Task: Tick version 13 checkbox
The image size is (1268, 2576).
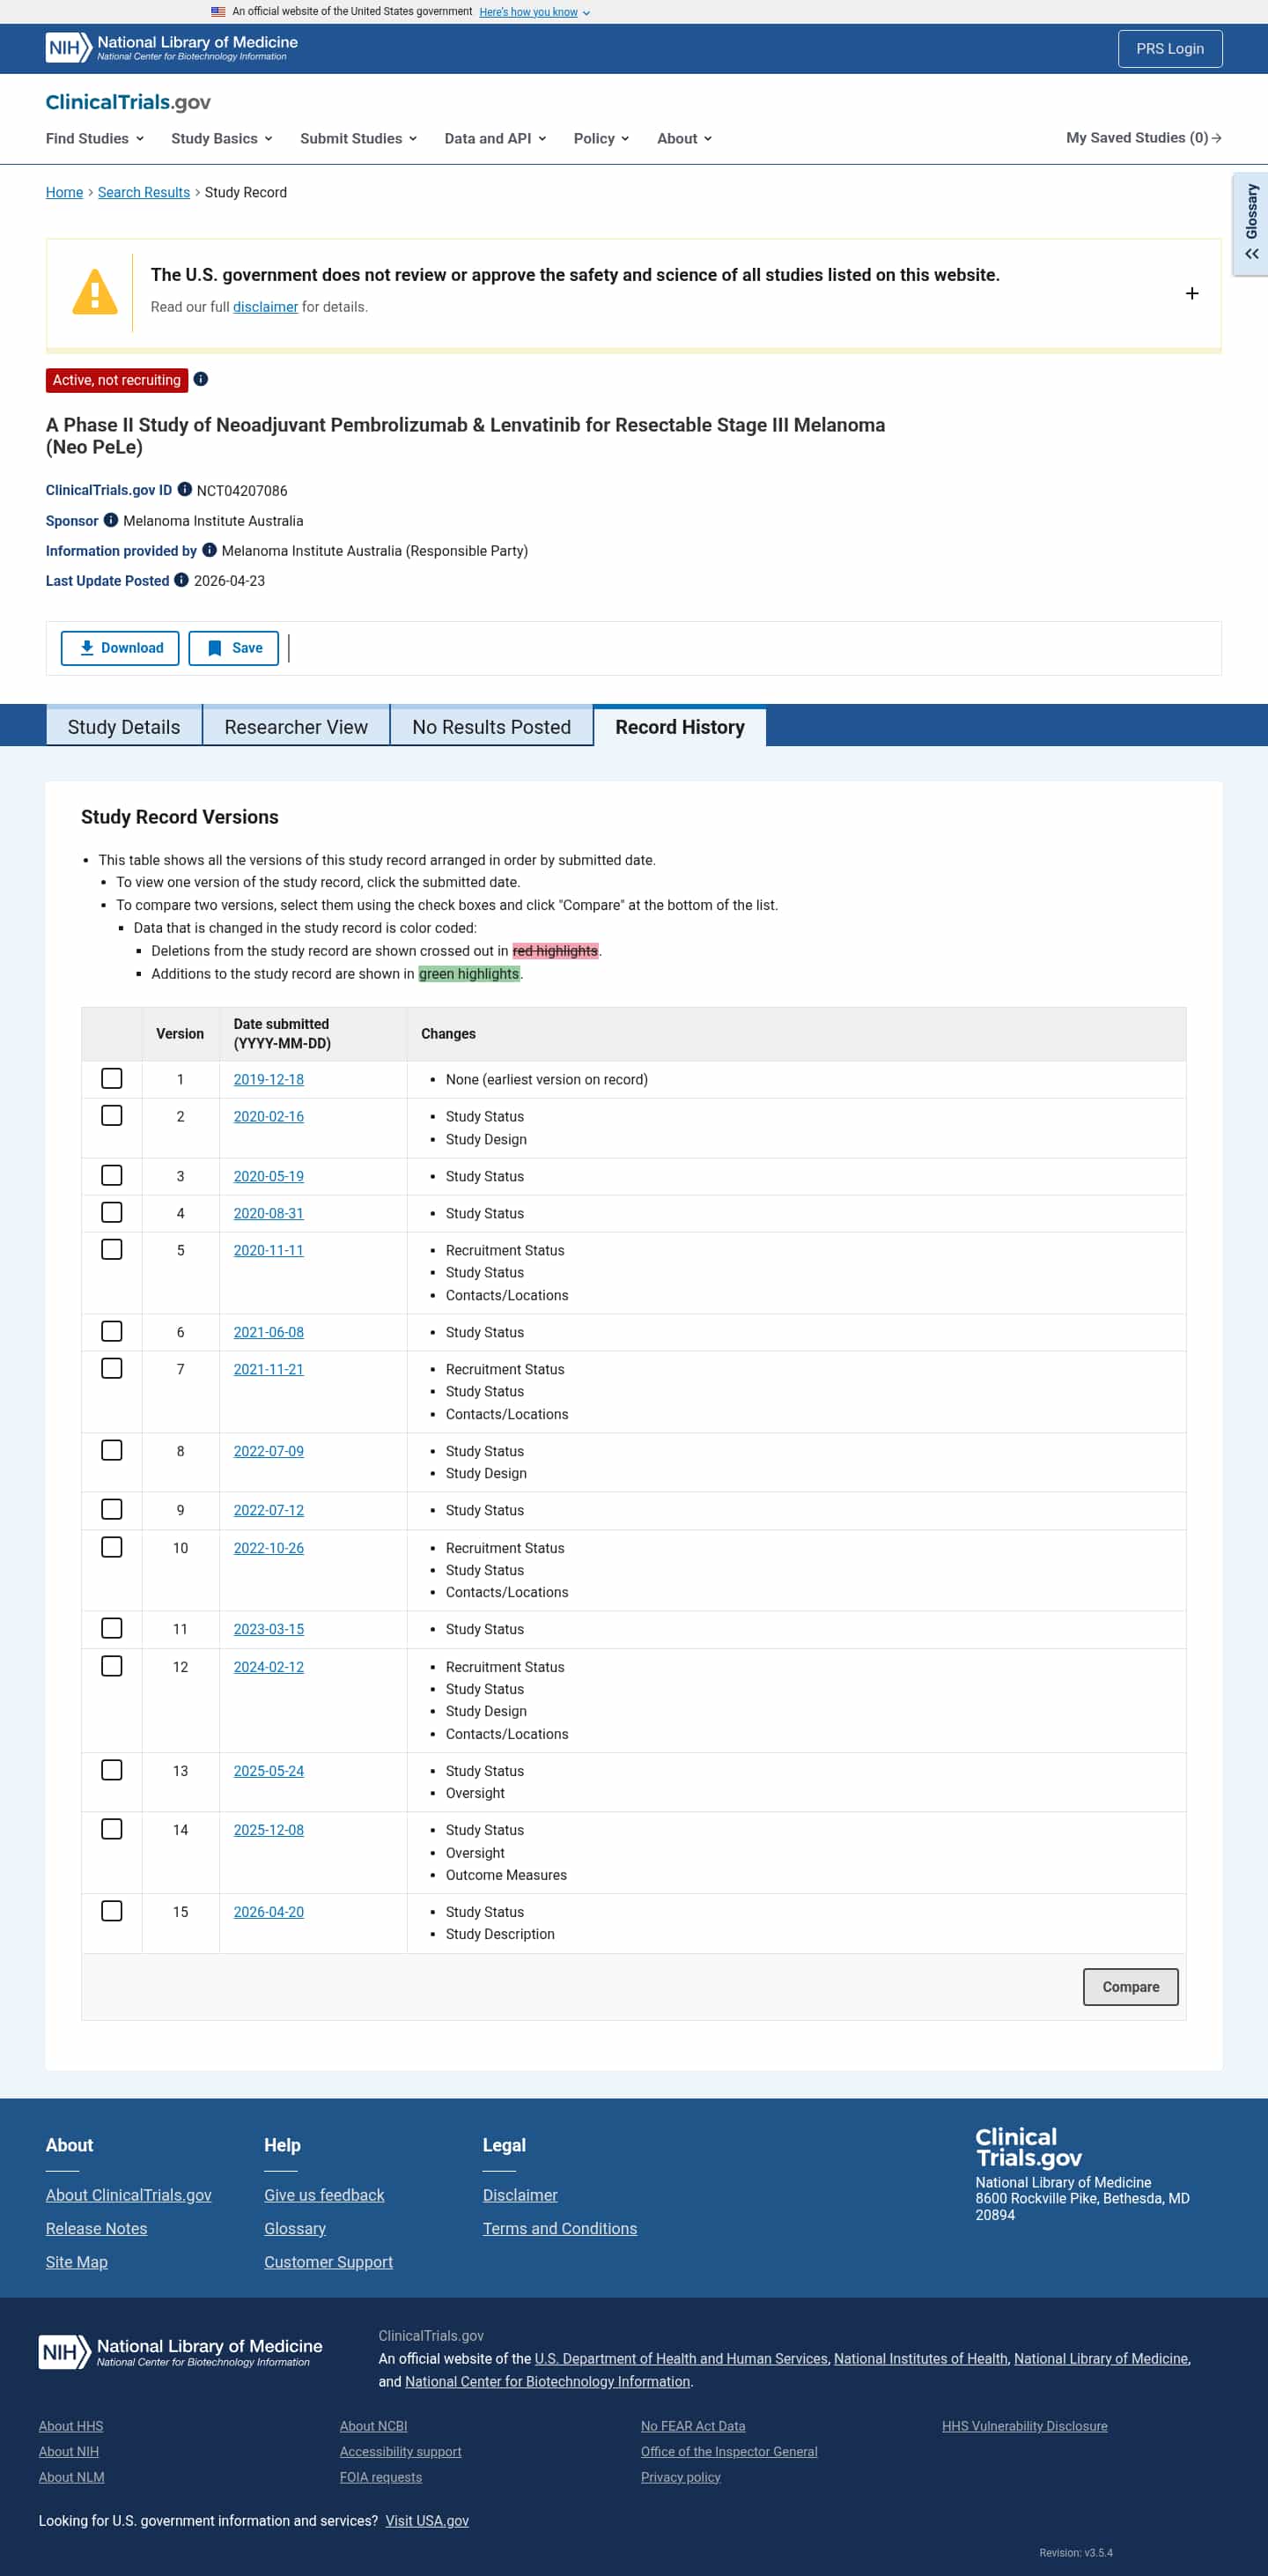Action: (112, 1770)
